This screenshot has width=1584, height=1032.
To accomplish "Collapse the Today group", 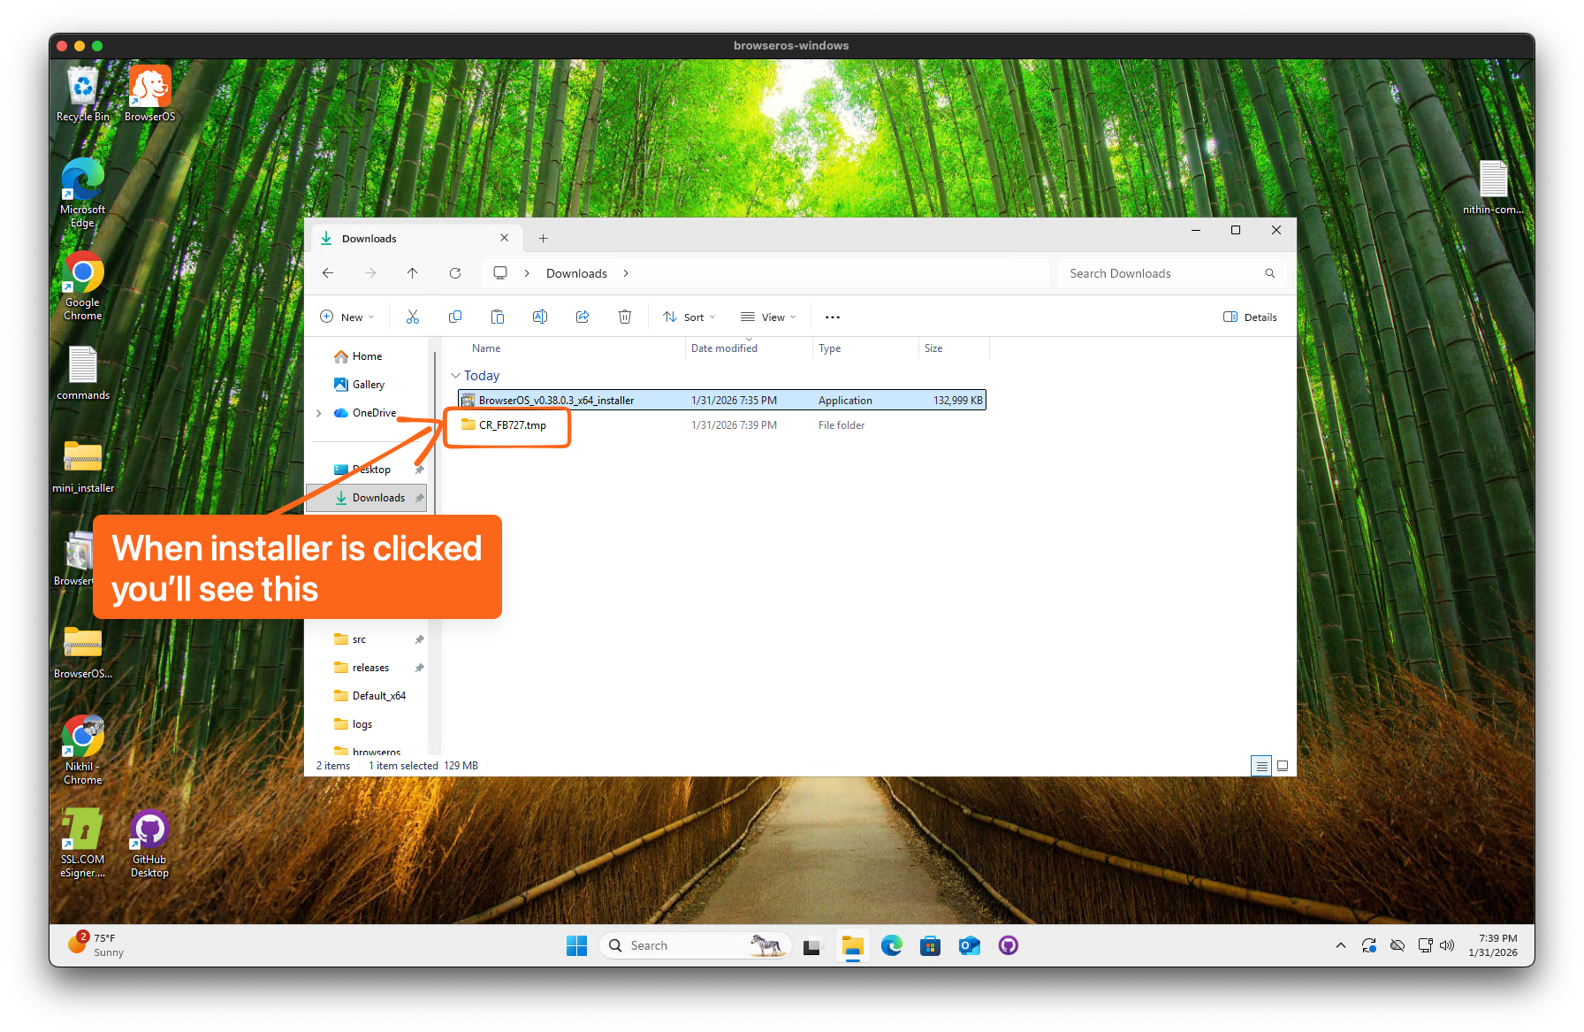I will point(456,376).
